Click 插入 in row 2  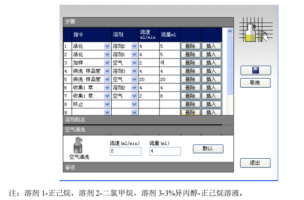pyautogui.click(x=211, y=54)
